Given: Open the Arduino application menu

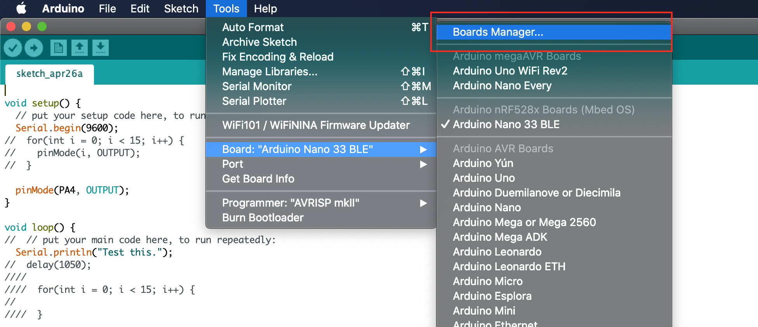Looking at the screenshot, I should pos(63,9).
